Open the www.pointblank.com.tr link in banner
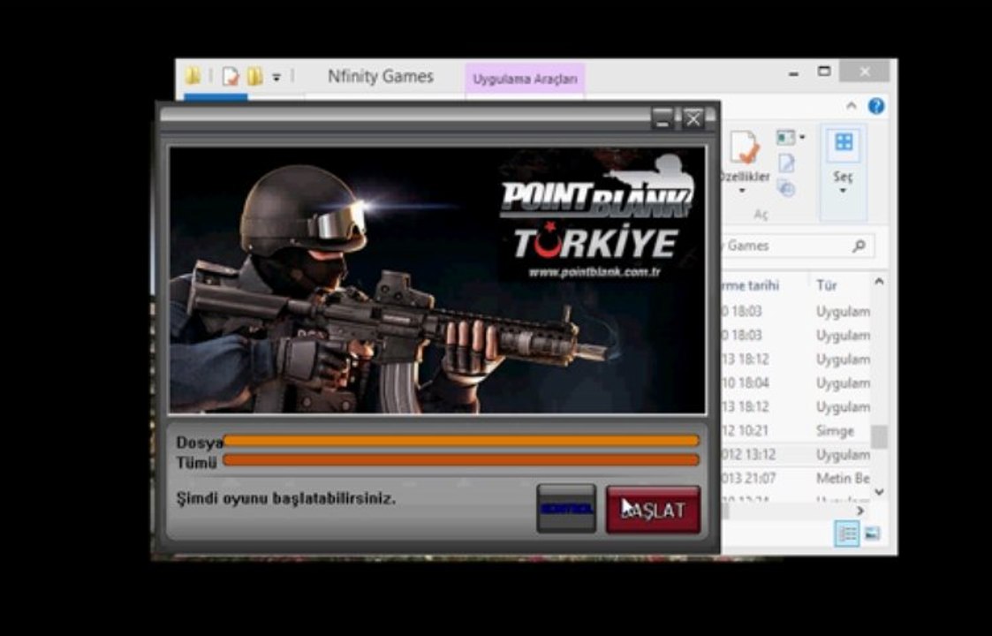The height and width of the screenshot is (636, 992). click(594, 273)
